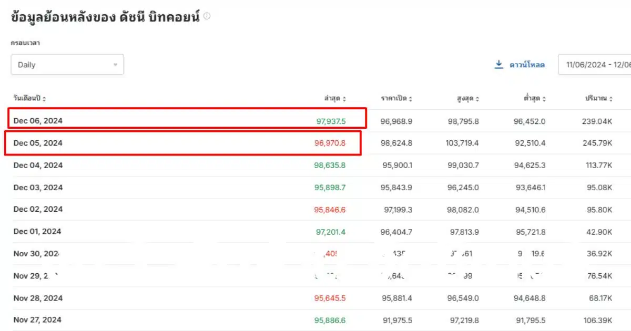Viewport: 631px width, 331px height.
Task: Select the Dec 06, 2024 date cell
Action: 38,121
